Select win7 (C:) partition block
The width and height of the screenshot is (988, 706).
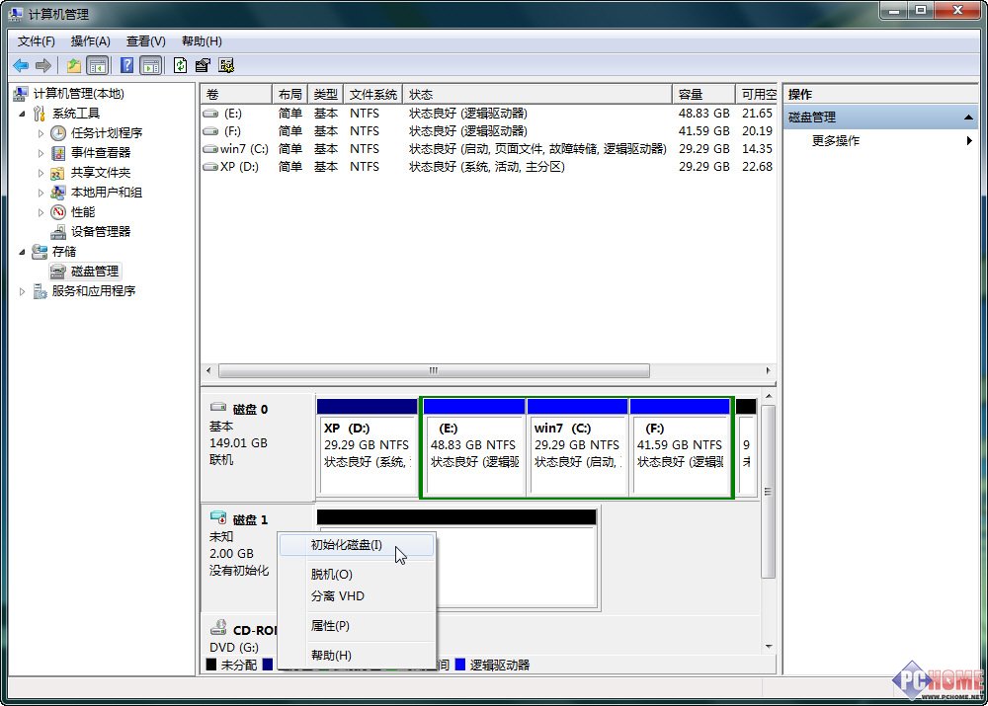[x=577, y=447]
